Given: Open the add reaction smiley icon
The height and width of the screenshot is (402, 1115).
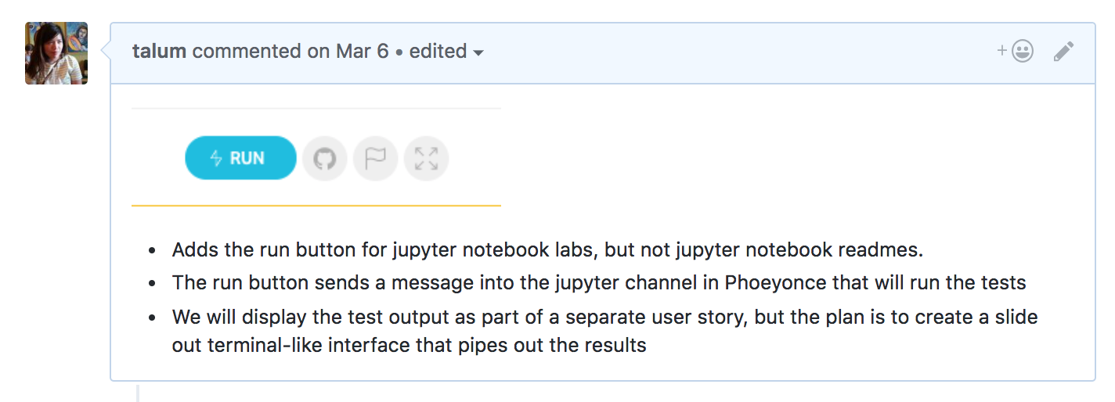Looking at the screenshot, I should click(x=1023, y=52).
